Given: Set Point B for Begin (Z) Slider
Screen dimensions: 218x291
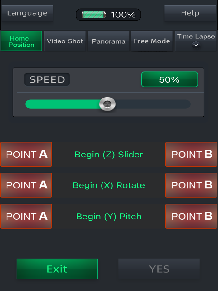Looking at the screenshot, I should 191,154.
